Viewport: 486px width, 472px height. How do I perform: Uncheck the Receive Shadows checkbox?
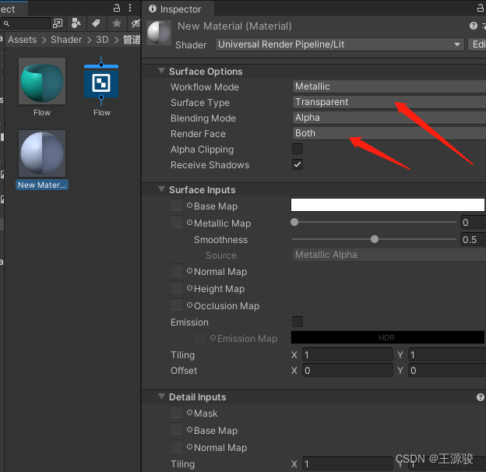(298, 164)
